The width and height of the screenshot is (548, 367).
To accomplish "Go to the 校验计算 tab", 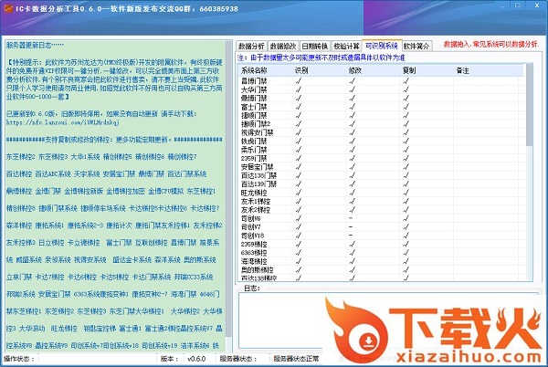I will click(346, 46).
